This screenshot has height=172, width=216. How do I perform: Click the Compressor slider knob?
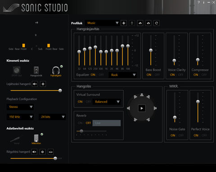tap(198, 60)
